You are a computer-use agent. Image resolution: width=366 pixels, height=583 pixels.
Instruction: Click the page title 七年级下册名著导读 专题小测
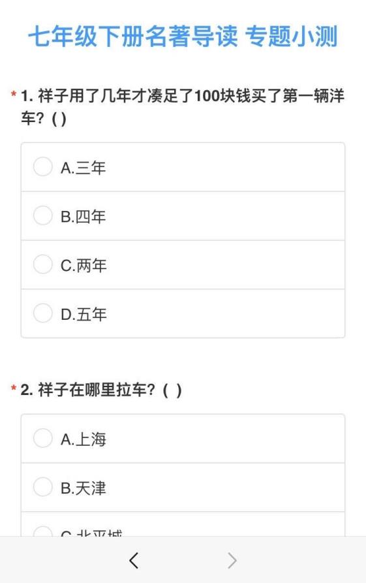(x=183, y=36)
